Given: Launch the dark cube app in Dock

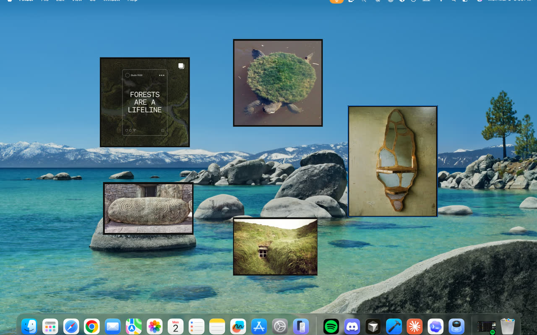Looking at the screenshot, I should click(373, 326).
